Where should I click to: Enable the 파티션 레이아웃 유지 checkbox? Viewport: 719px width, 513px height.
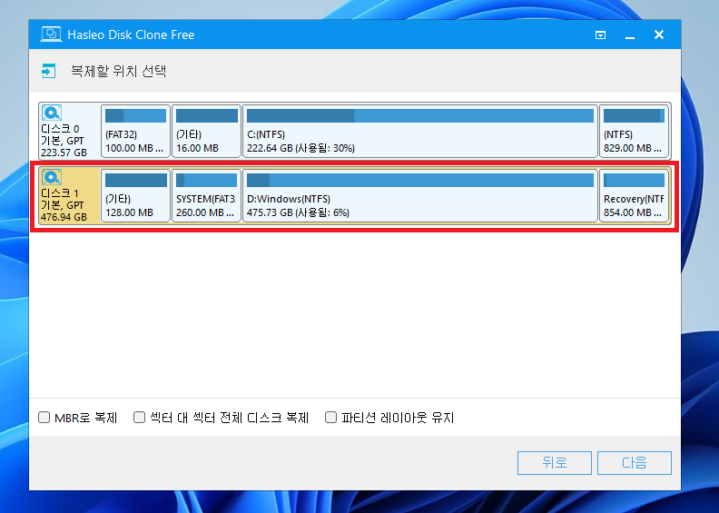coord(330,417)
